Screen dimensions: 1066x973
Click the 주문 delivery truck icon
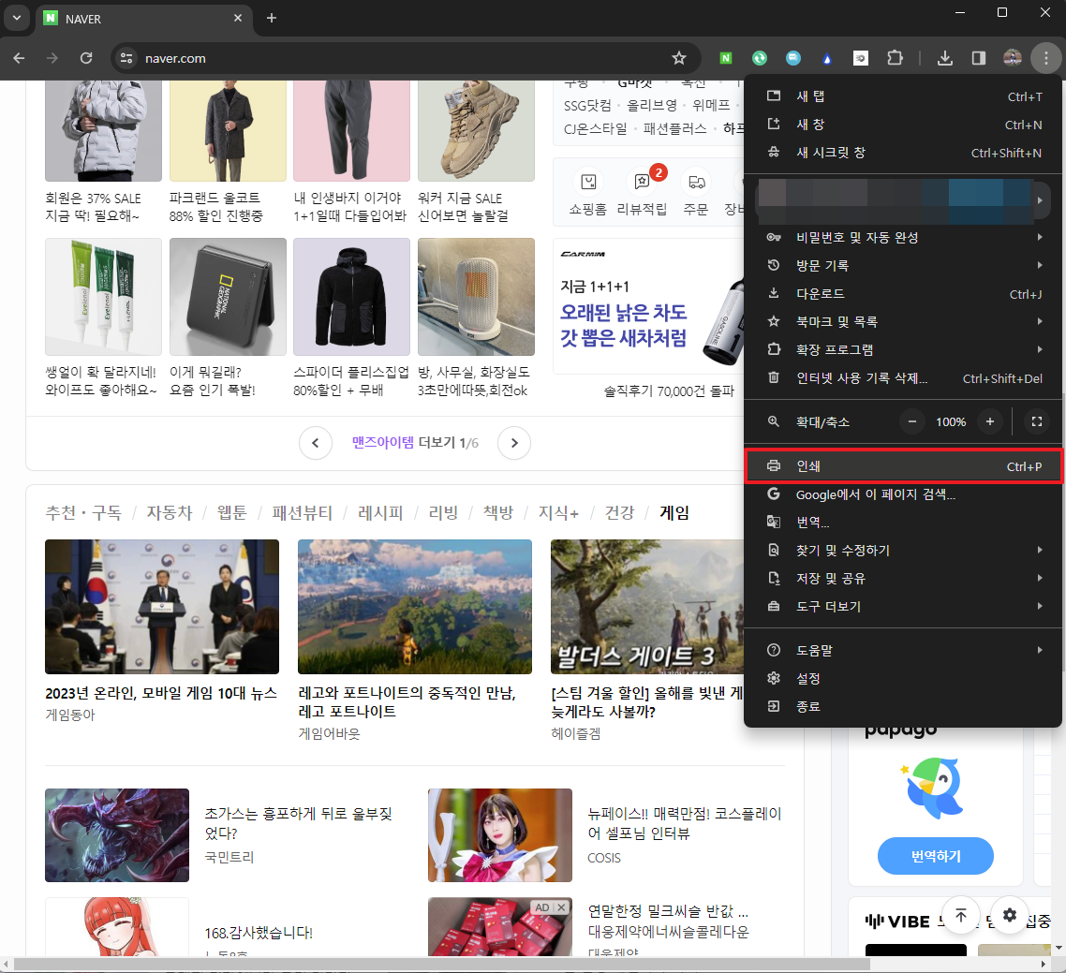(696, 181)
